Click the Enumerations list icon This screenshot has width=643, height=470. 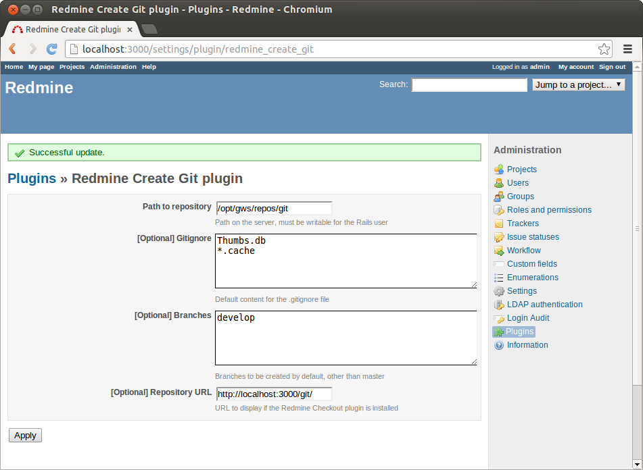pos(499,277)
